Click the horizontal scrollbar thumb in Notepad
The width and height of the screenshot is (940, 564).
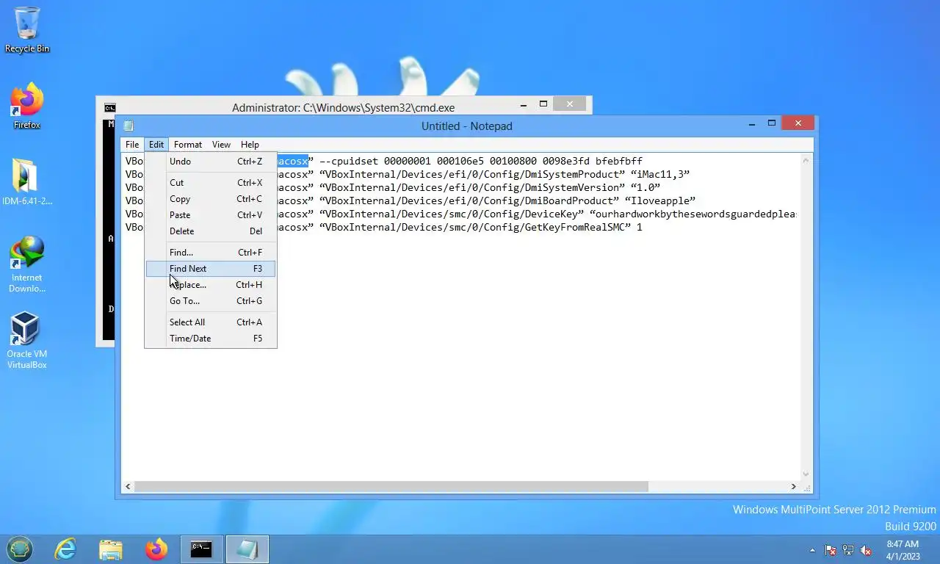391,487
